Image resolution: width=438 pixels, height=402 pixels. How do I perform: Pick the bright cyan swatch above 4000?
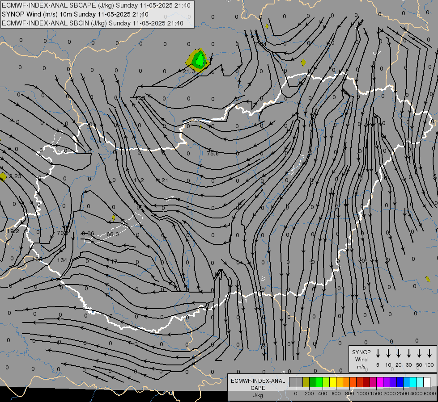pyautogui.click(x=413, y=382)
